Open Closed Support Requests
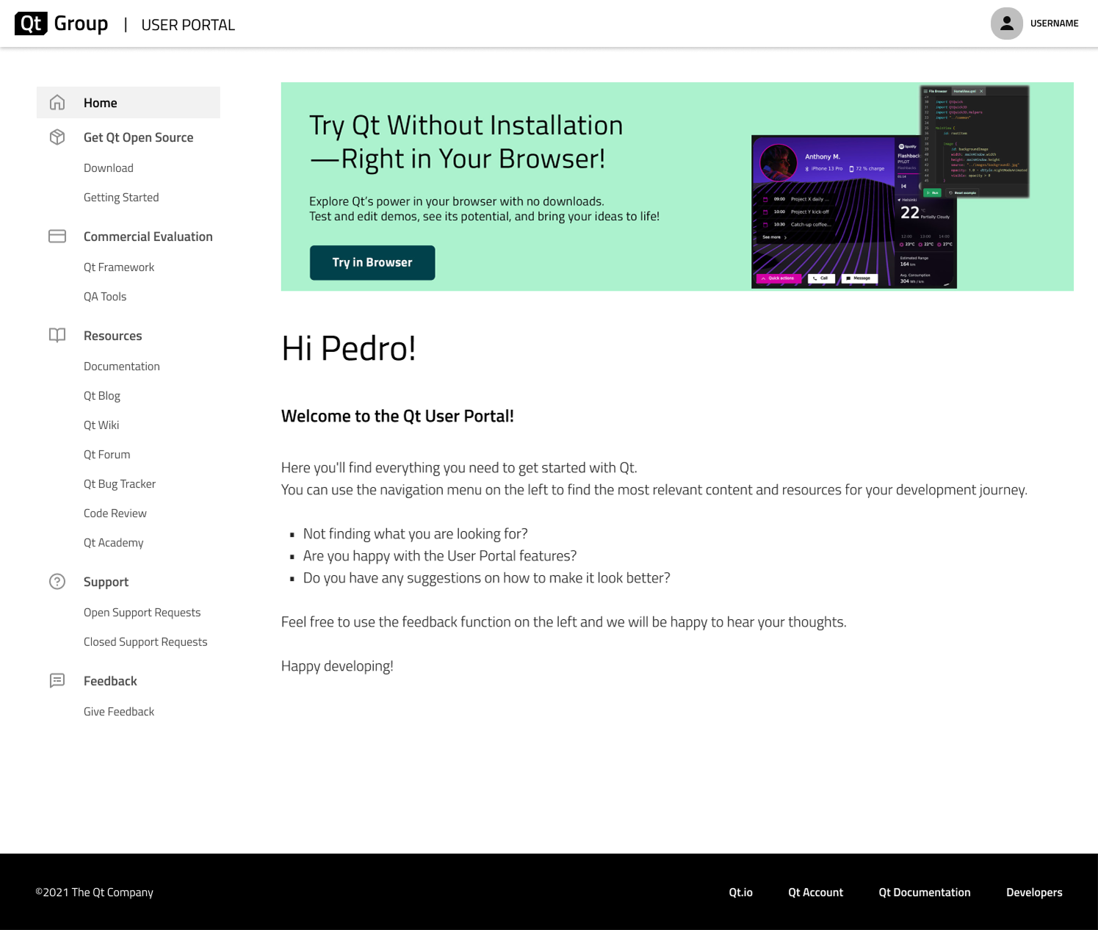Viewport: 1098px width, 930px height. (x=145, y=641)
